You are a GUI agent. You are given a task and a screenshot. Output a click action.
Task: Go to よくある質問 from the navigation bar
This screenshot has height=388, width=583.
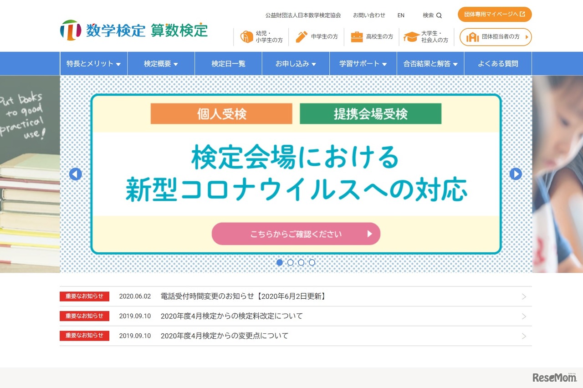click(498, 64)
